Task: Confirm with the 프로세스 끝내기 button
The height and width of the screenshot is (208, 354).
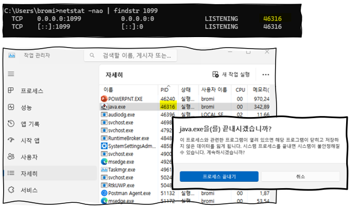Action: [219, 177]
